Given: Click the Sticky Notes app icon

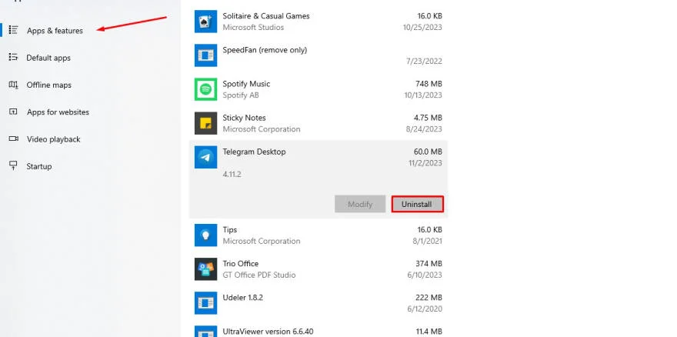Looking at the screenshot, I should (x=205, y=123).
